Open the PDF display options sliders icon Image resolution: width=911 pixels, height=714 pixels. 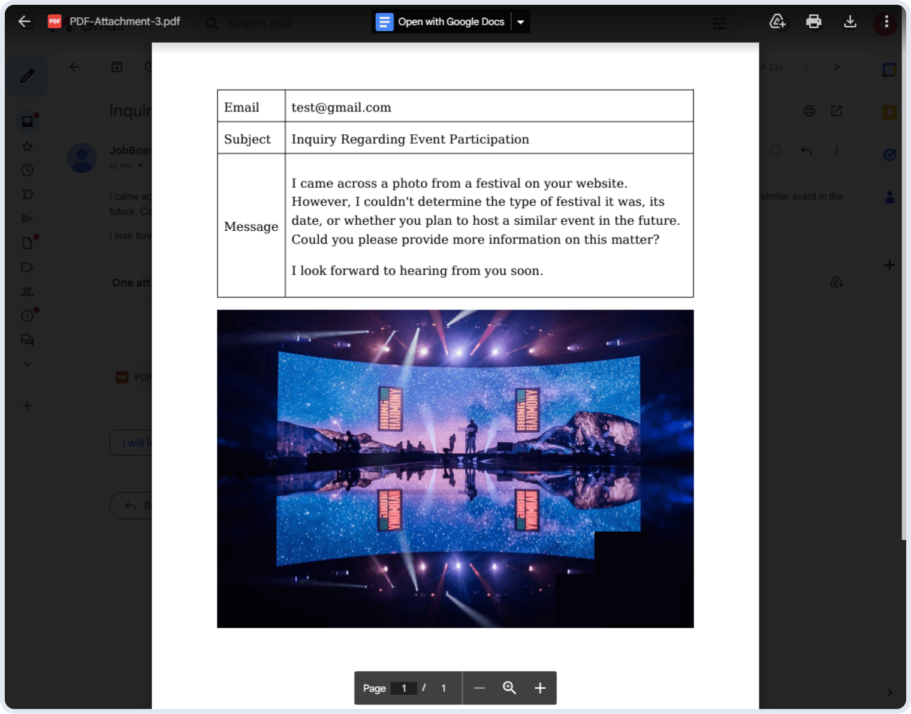pos(719,23)
